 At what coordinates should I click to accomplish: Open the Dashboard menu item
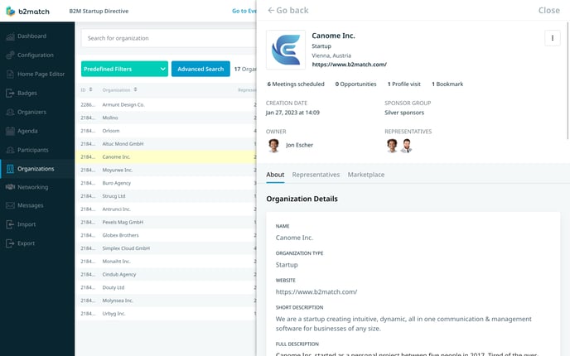pos(37,36)
